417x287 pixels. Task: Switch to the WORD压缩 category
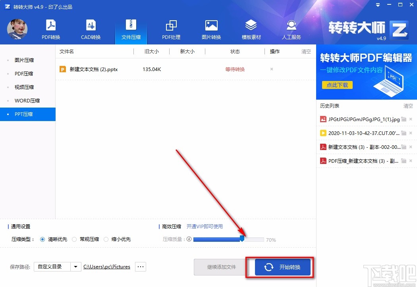(x=28, y=100)
